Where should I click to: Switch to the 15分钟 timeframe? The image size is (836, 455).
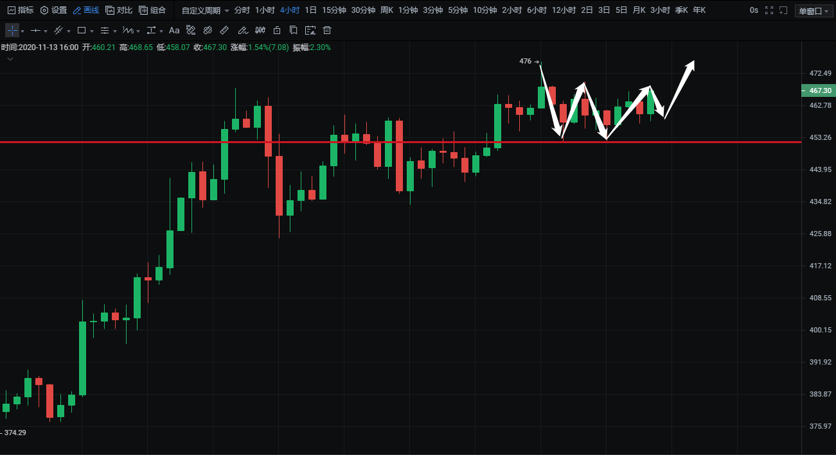334,10
